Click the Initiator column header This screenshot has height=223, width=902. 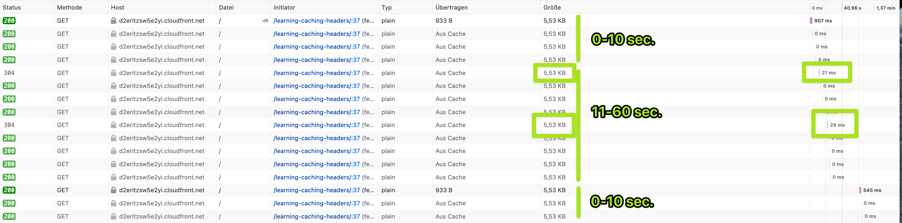(284, 7)
